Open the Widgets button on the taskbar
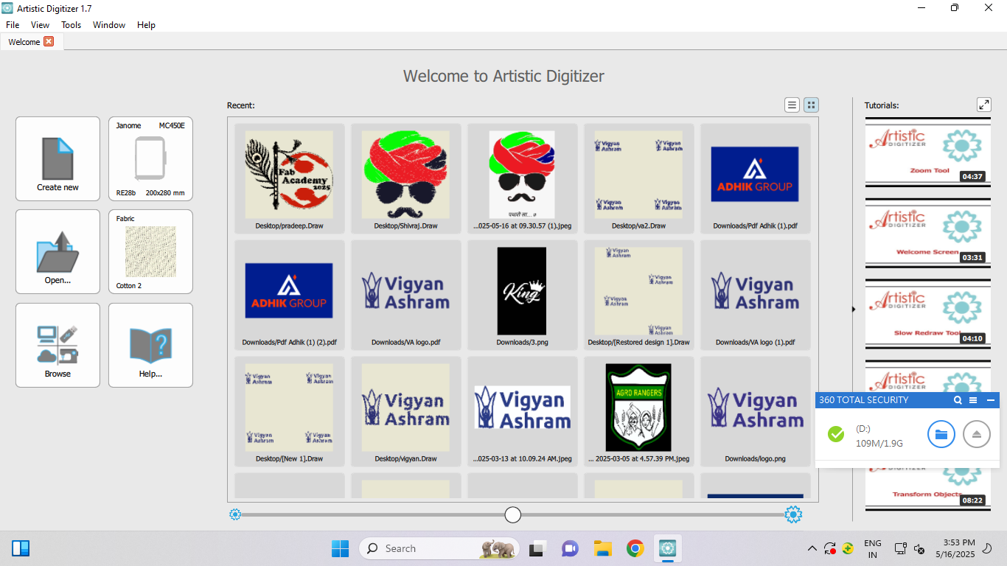Image resolution: width=1007 pixels, height=566 pixels. point(21,548)
